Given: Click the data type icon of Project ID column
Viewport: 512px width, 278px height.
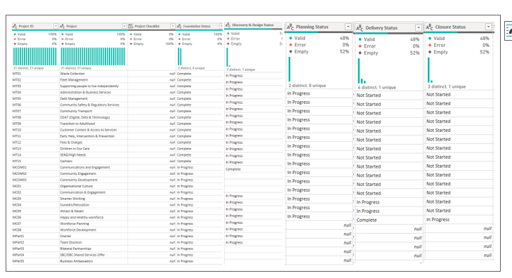Looking at the screenshot, I should pos(15,26).
